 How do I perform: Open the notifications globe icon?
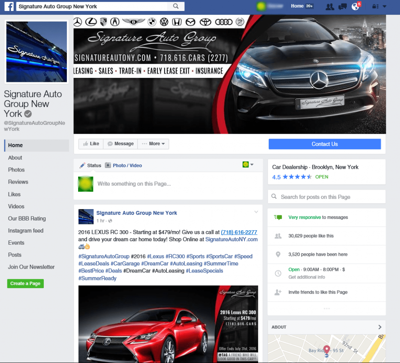[x=355, y=6]
